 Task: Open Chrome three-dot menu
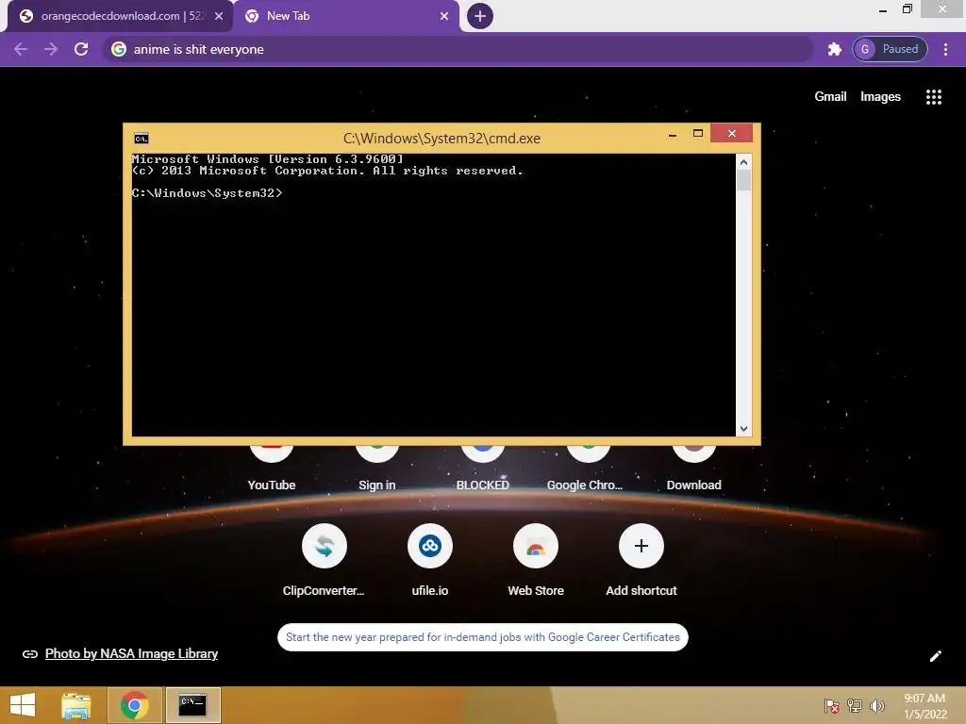(x=945, y=49)
